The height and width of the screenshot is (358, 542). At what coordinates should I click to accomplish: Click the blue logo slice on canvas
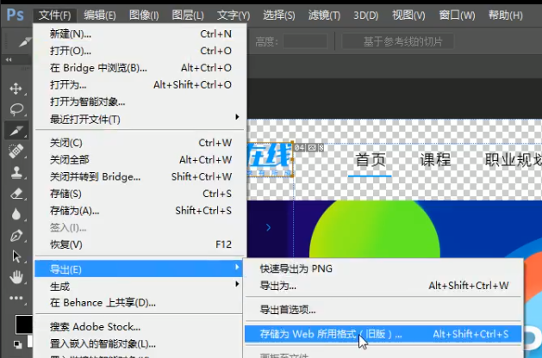tap(271, 160)
